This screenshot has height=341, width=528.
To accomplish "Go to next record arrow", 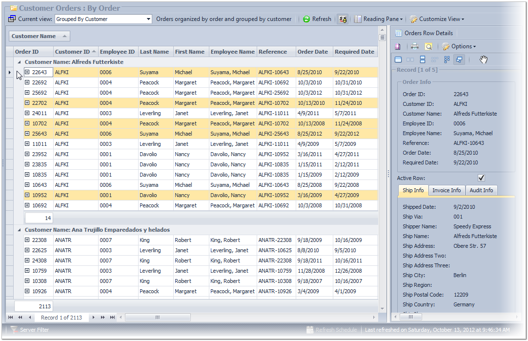I will 94,318.
